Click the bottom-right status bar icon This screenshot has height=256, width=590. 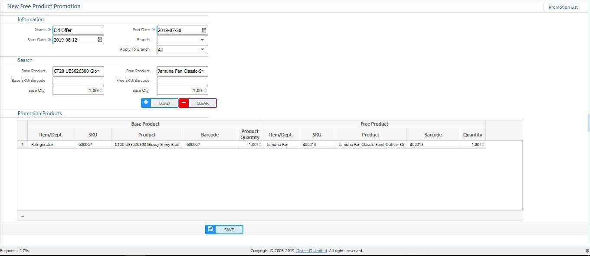click(x=587, y=251)
